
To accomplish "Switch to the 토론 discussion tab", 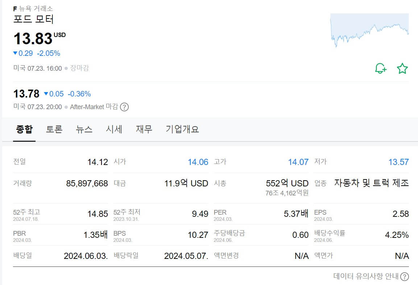I will pos(54,129).
